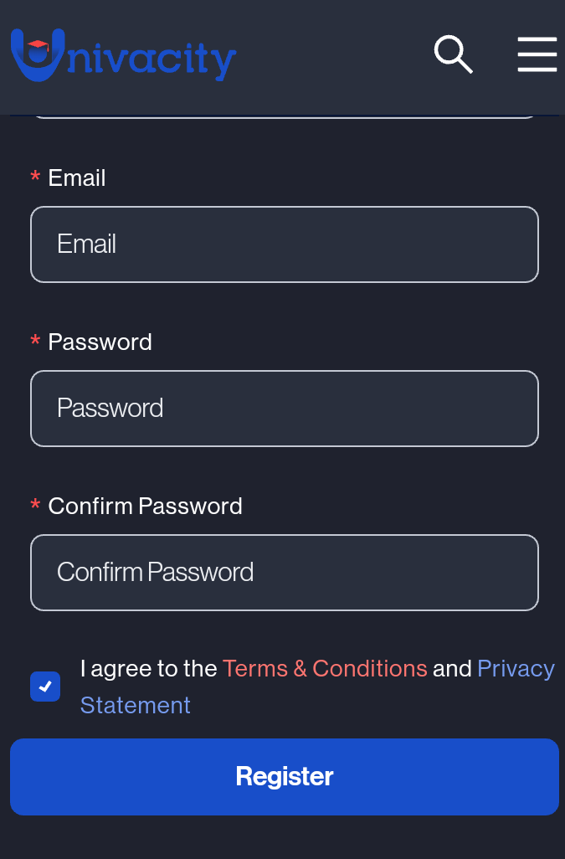565x859 pixels.
Task: Click the Password field label
Action: [x=100, y=342]
